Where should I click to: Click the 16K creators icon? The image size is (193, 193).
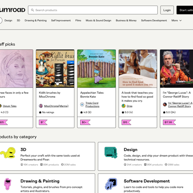tap(22, 165)
